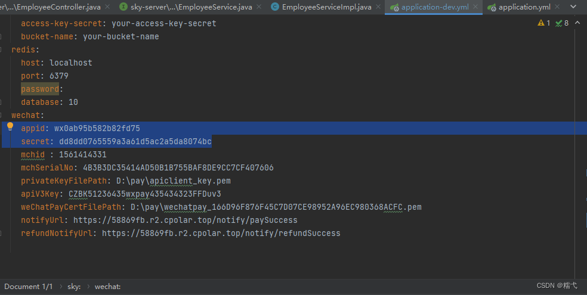This screenshot has height=295, width=587.
Task: Click the database value 10
Action: tap(73, 102)
